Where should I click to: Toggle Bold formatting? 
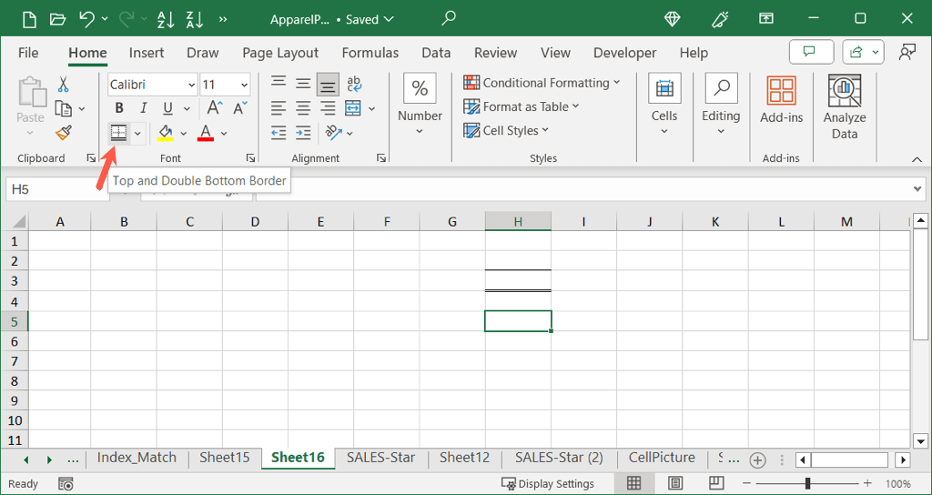pos(119,109)
